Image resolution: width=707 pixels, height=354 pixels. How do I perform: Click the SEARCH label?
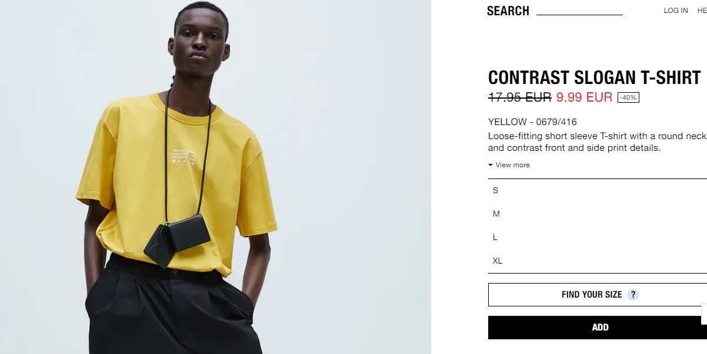tap(508, 11)
